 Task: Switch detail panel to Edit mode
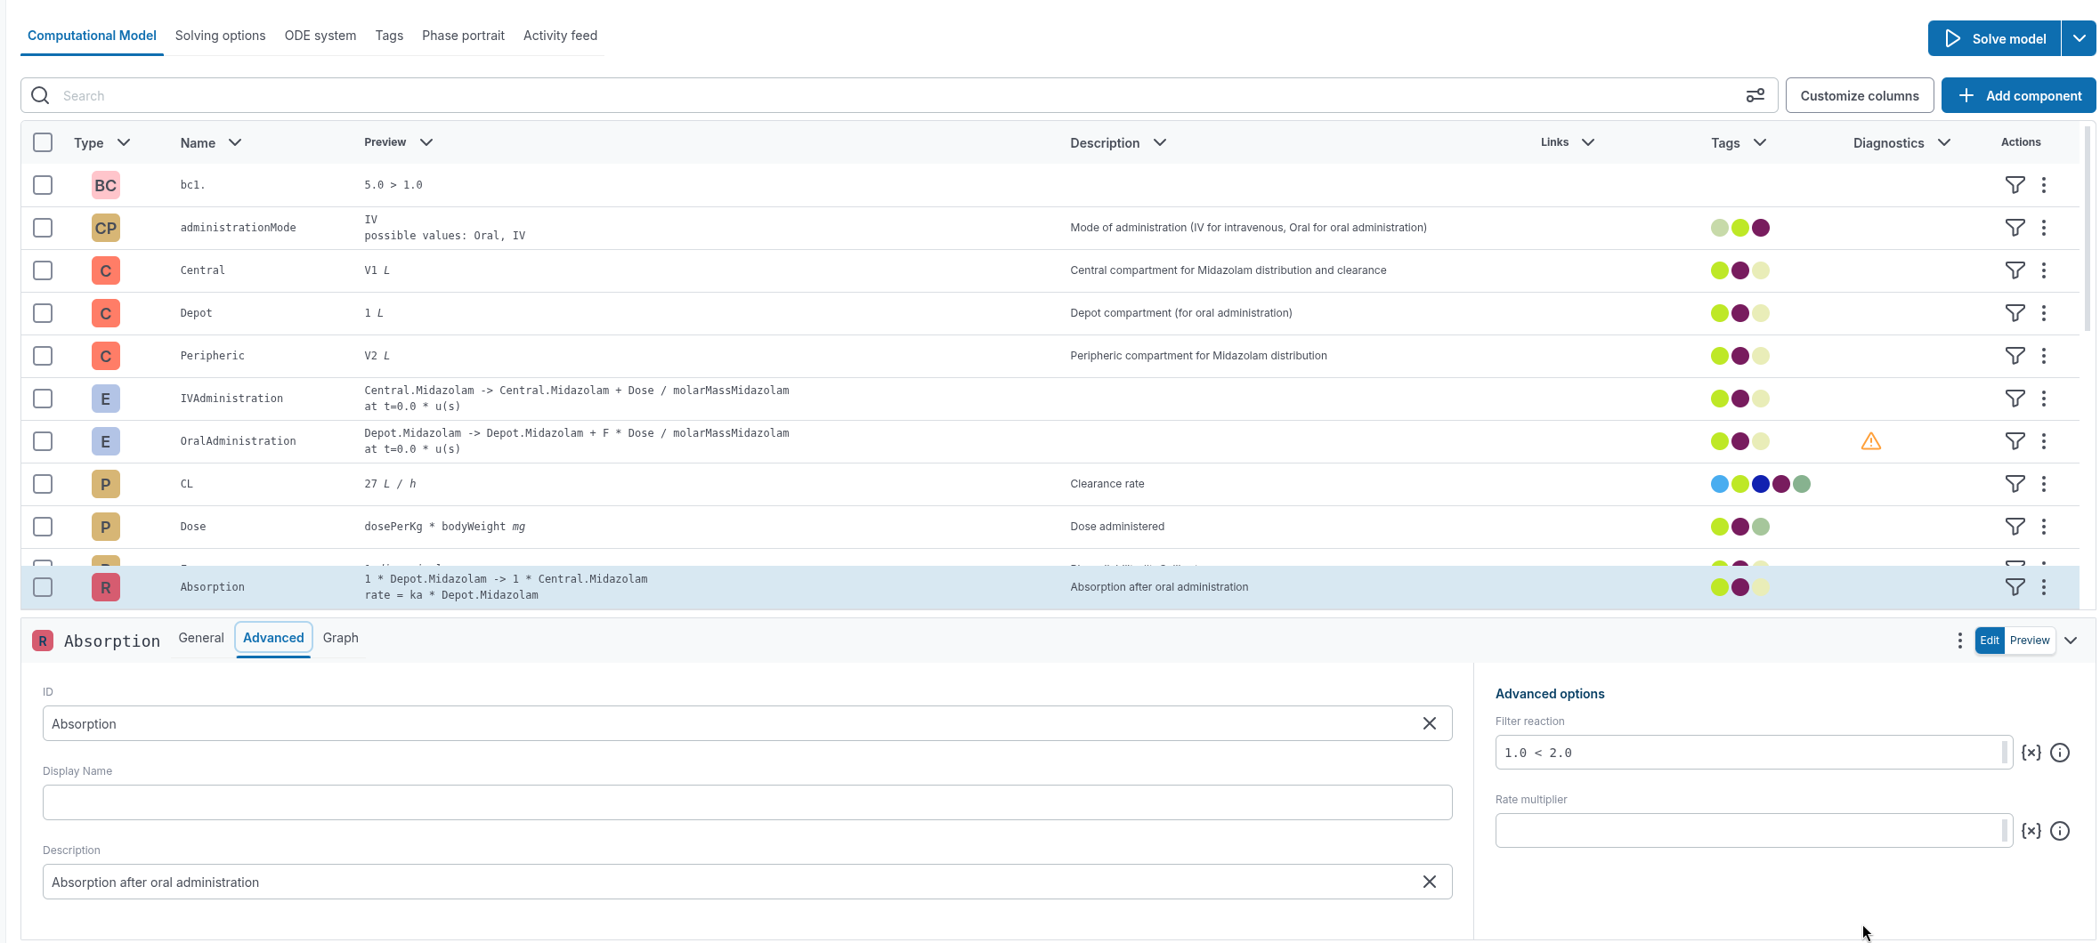pyautogui.click(x=1990, y=641)
